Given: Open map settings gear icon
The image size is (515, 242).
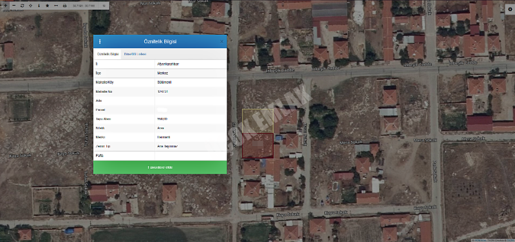Looking at the screenshot, I should click(x=510, y=10).
